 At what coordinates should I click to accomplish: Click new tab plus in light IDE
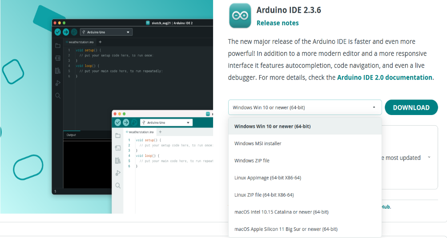click(160, 132)
